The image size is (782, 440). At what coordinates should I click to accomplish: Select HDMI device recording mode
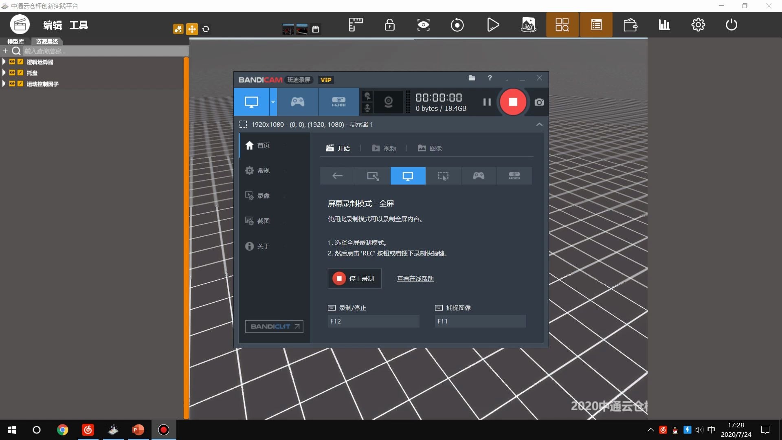click(338, 102)
